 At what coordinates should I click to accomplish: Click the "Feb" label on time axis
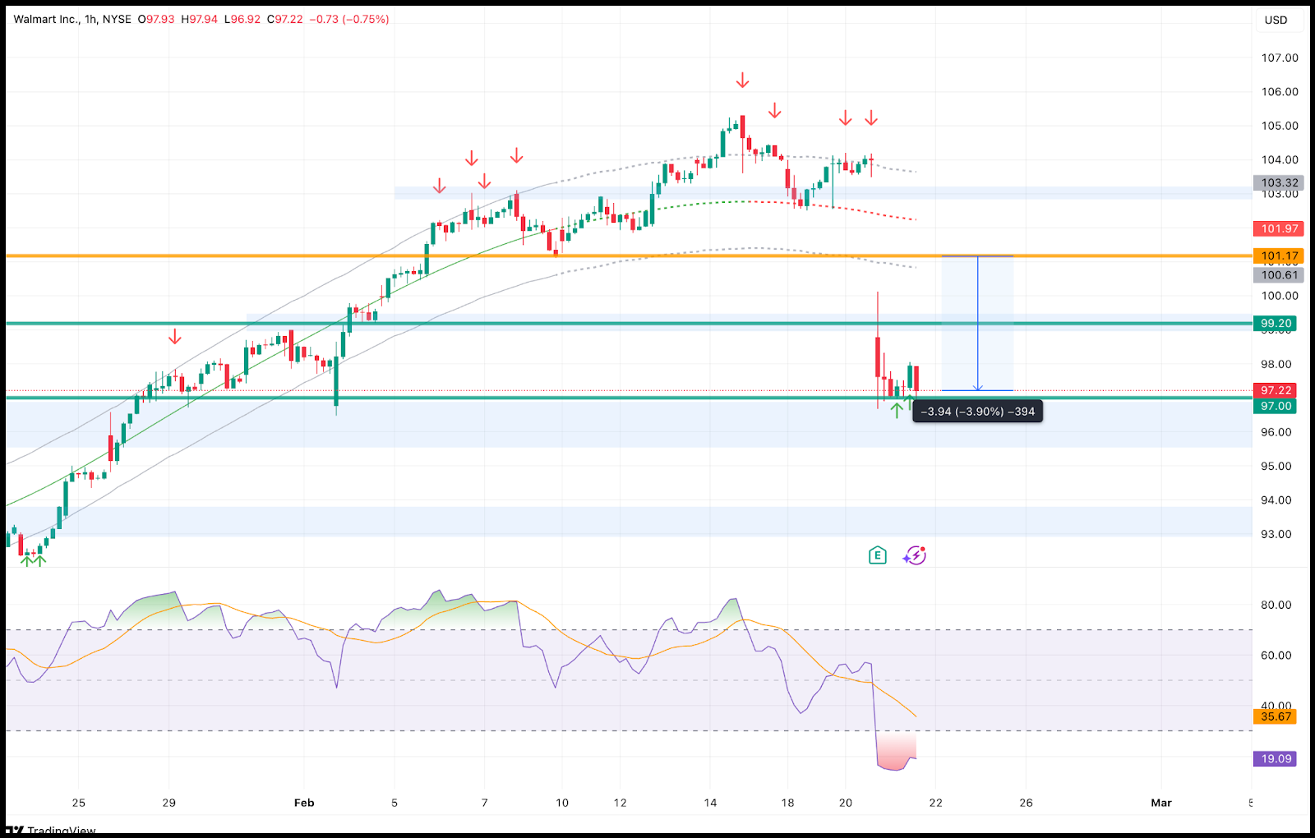pyautogui.click(x=304, y=803)
